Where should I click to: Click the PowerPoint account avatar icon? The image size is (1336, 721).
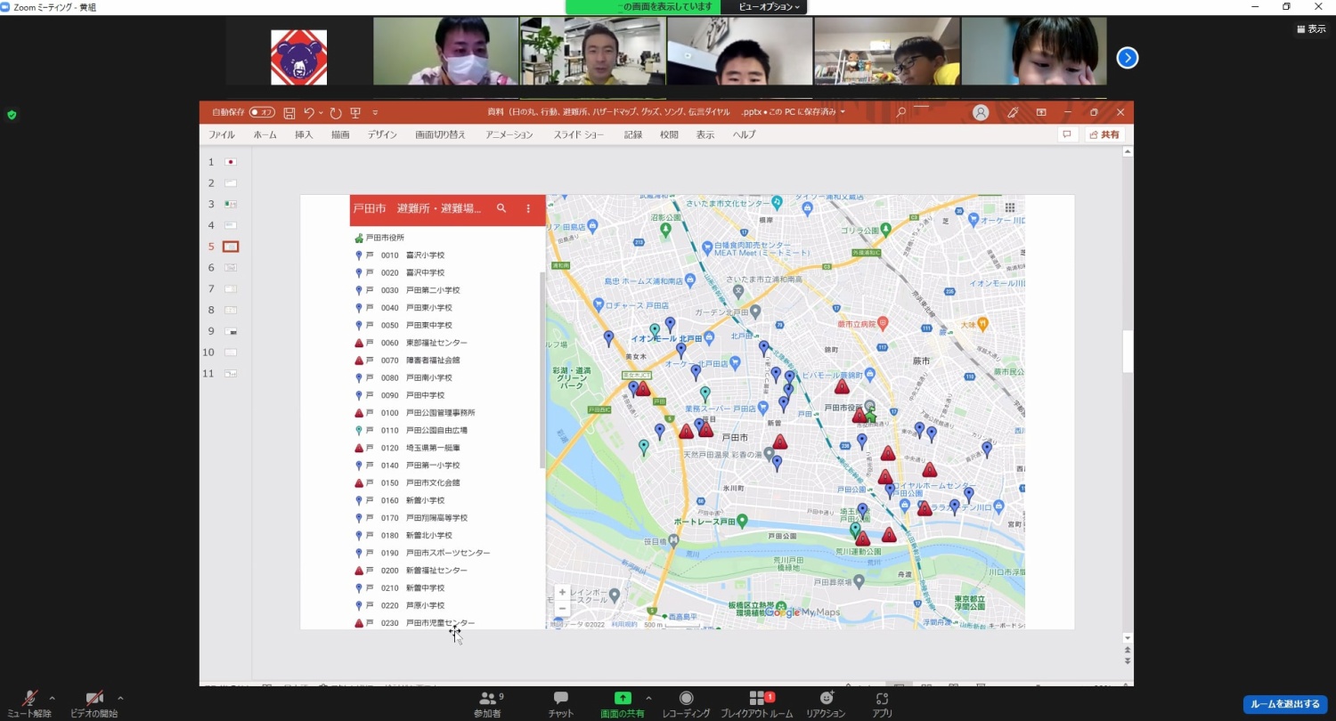point(981,113)
